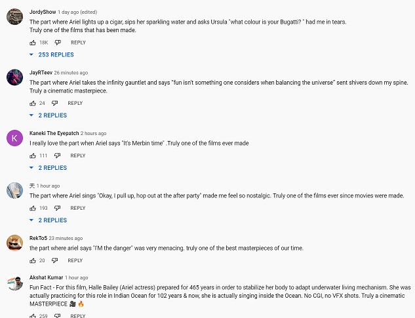Dislike JayRTeev's comment
Screen dimensions: 415x318
click(x=54, y=103)
